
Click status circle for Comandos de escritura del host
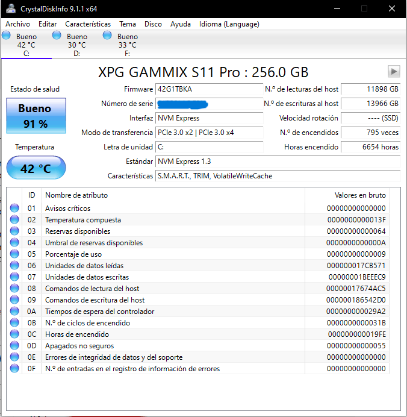tap(14, 299)
